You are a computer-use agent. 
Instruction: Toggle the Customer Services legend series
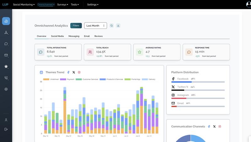pos(87,79)
